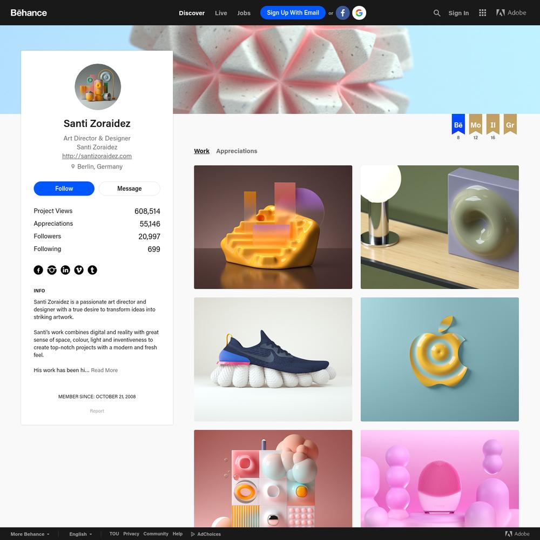Viewport: 540px width, 540px height.
Task: Click the 55,146 appreciations value
Action: 150,224
